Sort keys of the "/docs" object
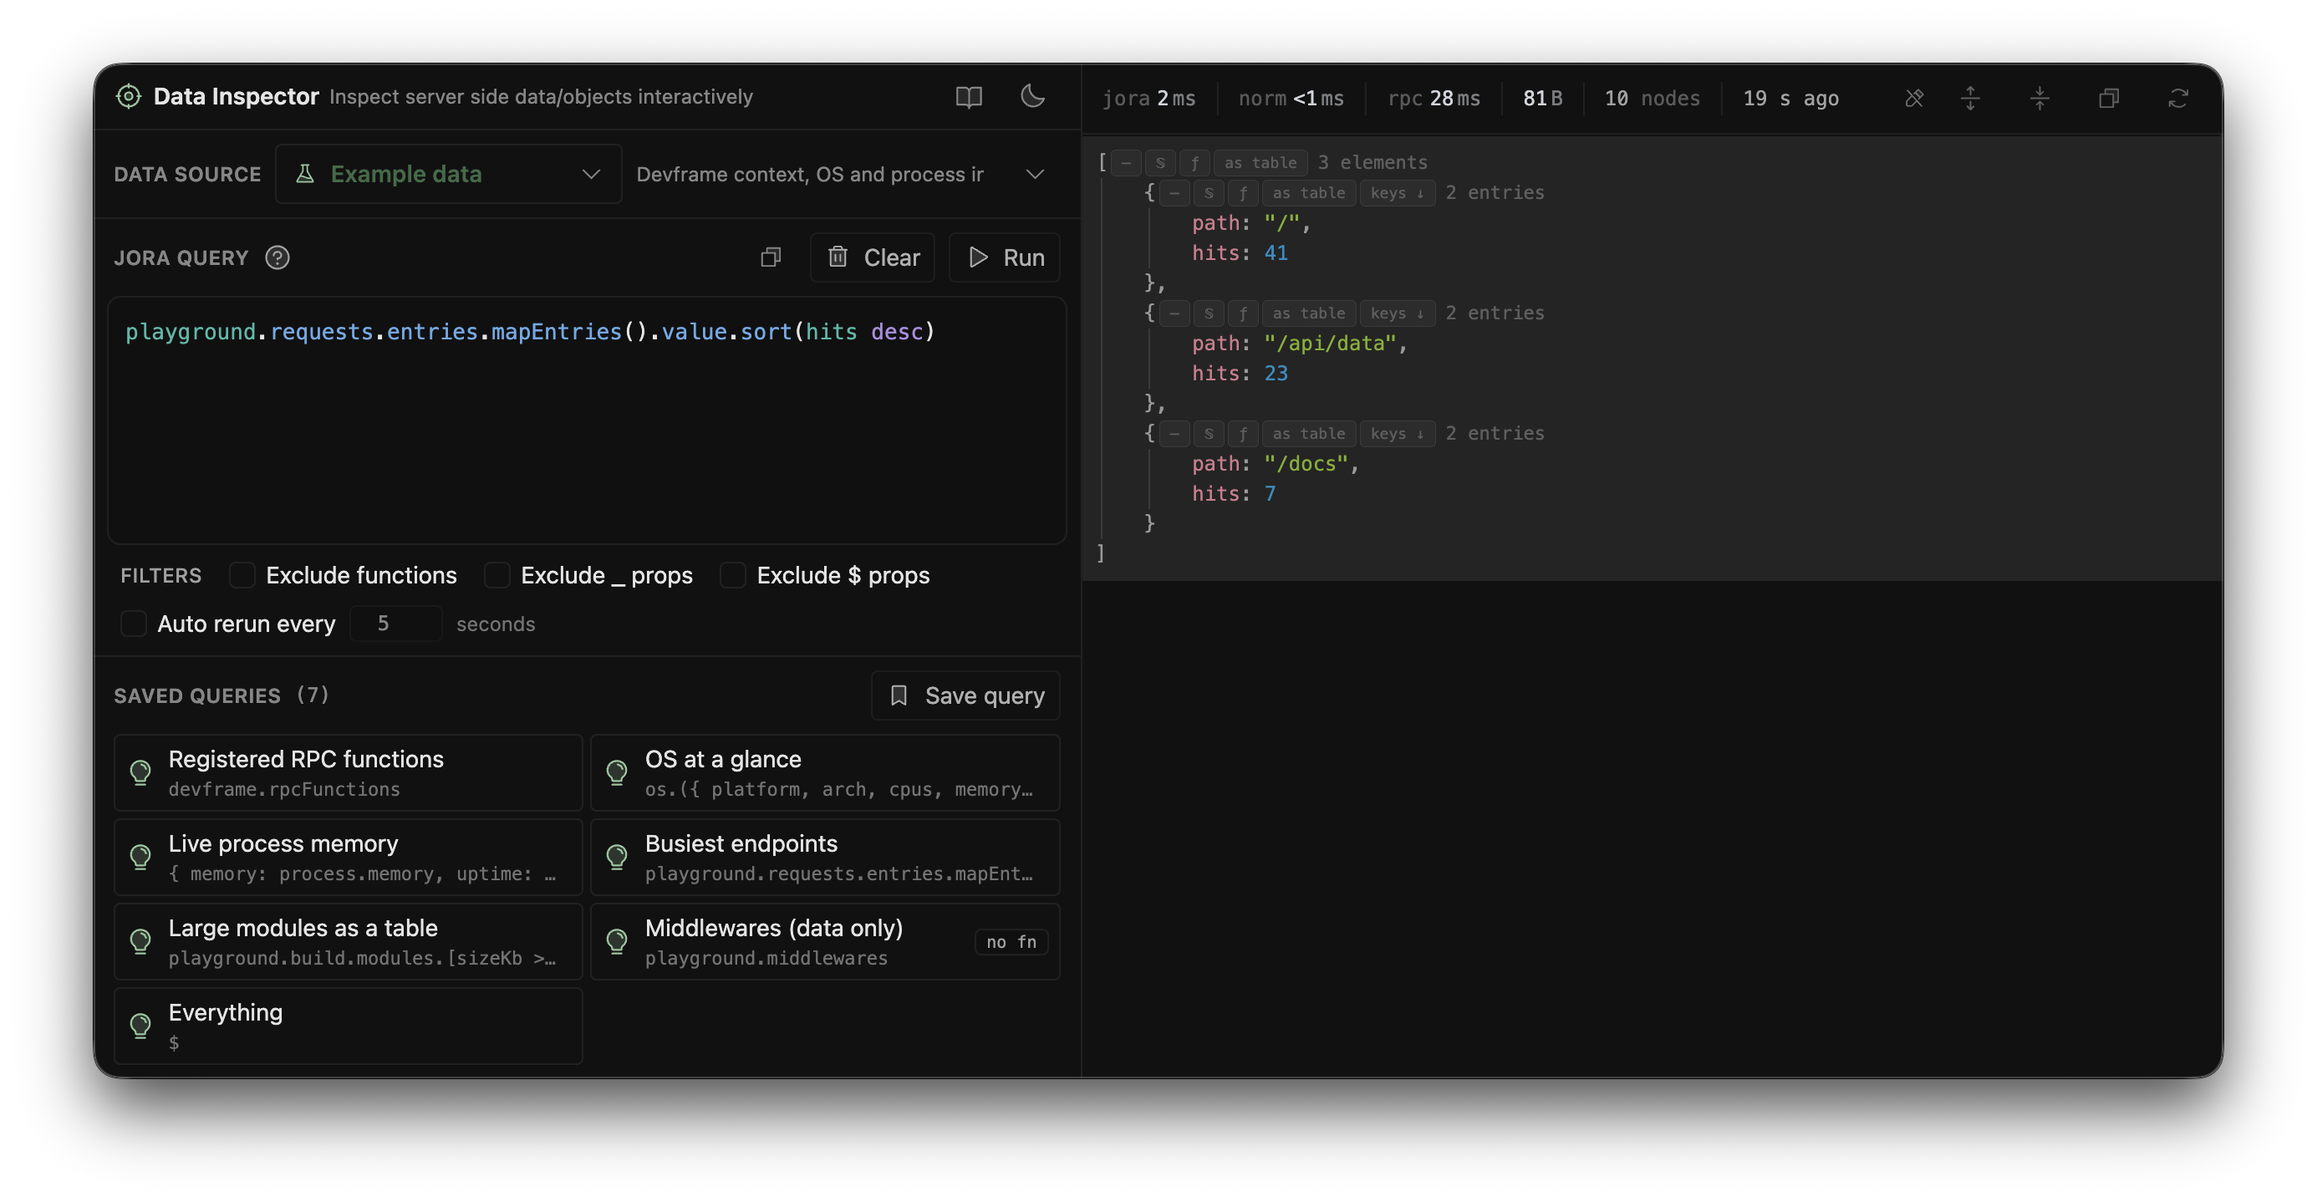The width and height of the screenshot is (2317, 1202). tap(1397, 435)
